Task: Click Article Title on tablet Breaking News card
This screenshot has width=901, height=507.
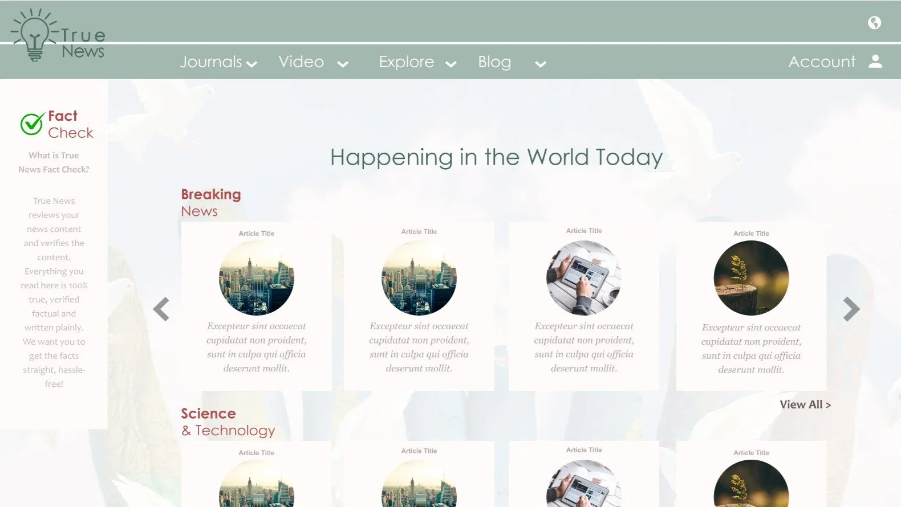Action: click(x=584, y=231)
